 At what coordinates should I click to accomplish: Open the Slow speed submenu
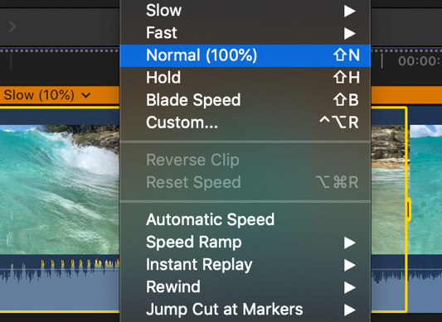pyautogui.click(x=245, y=11)
